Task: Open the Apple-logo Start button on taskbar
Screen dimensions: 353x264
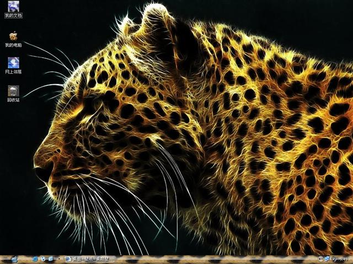Action: point(14,259)
